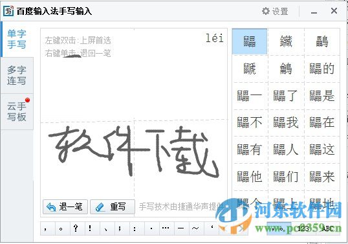
Task: Pick the candidate ending with 来
Action: [x=322, y=177]
